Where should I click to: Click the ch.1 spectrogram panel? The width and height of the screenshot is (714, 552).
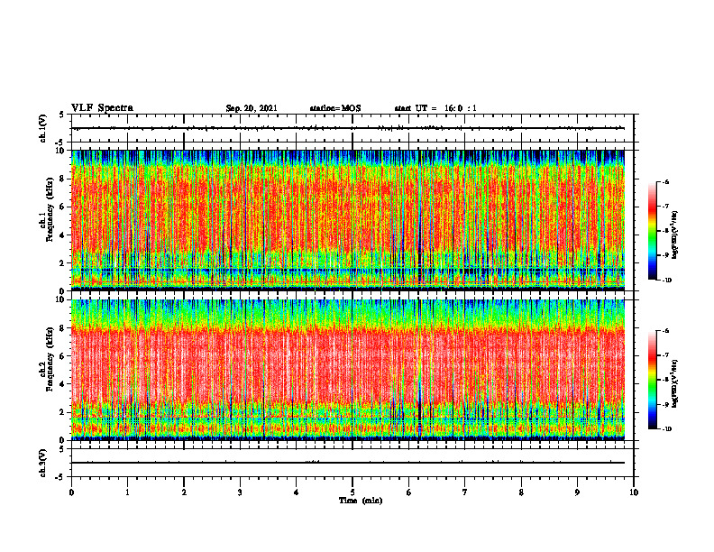(348, 220)
